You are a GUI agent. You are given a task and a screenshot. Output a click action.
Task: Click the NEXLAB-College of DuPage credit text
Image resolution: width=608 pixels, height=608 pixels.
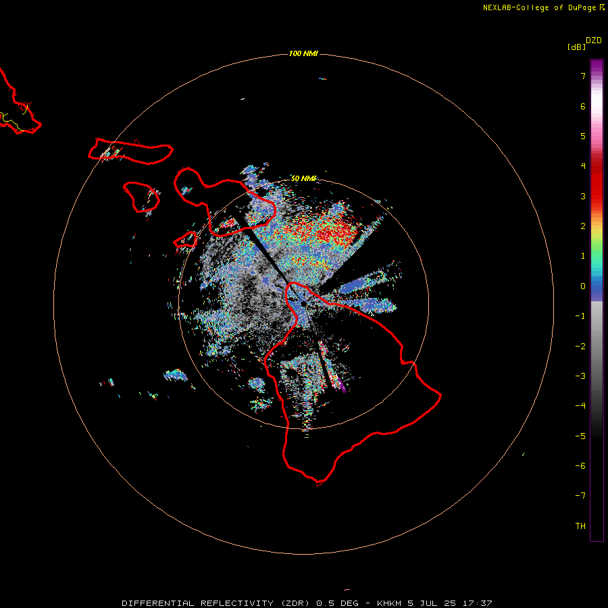[x=543, y=7]
